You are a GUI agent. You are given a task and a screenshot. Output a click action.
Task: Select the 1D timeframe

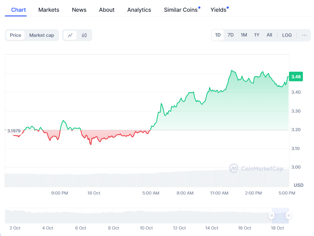tap(218, 35)
